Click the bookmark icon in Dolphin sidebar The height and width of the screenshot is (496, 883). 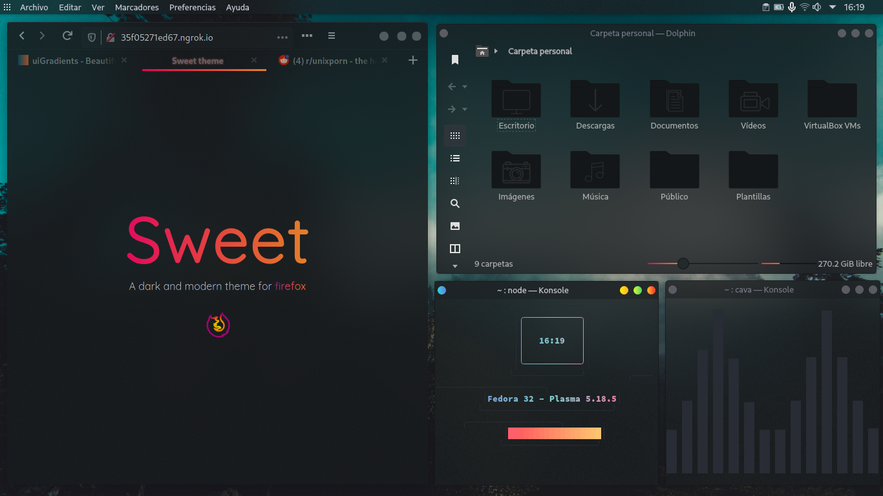(455, 60)
